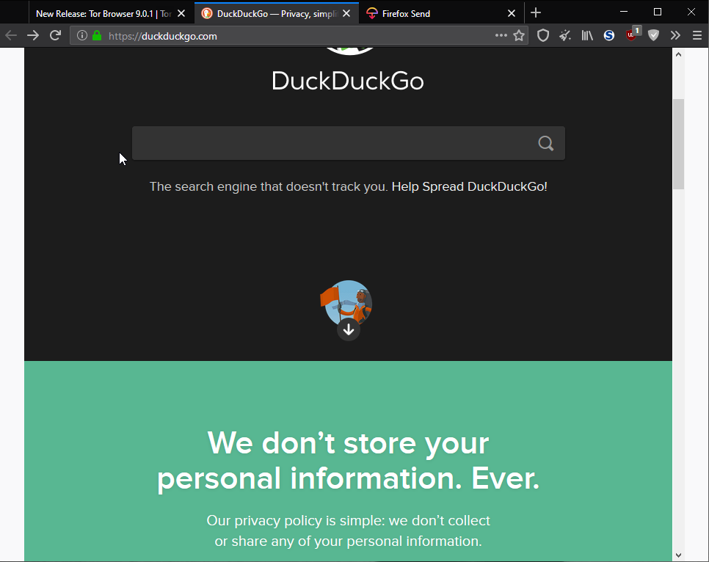Screen dimensions: 709x562
Task: Expand the toolbar overflow chevron
Action: click(x=675, y=35)
